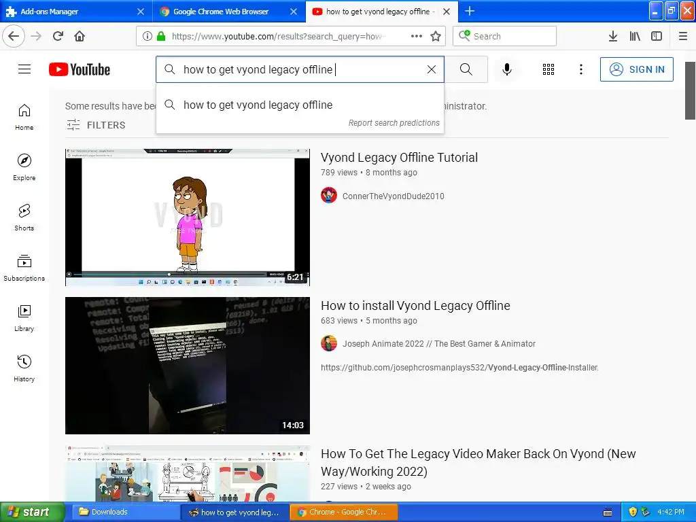Focus the Firefox Search box

pyautogui.click(x=504, y=36)
